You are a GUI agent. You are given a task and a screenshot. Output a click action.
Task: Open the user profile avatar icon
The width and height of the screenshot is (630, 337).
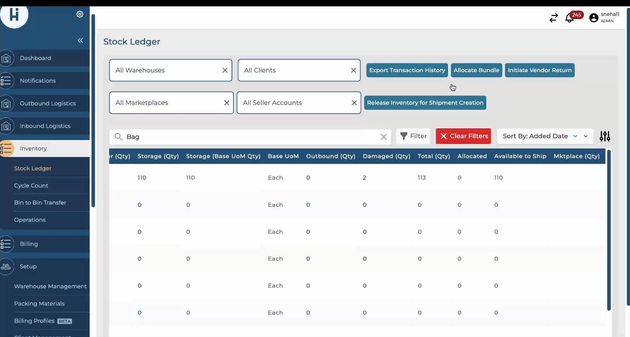pos(594,18)
